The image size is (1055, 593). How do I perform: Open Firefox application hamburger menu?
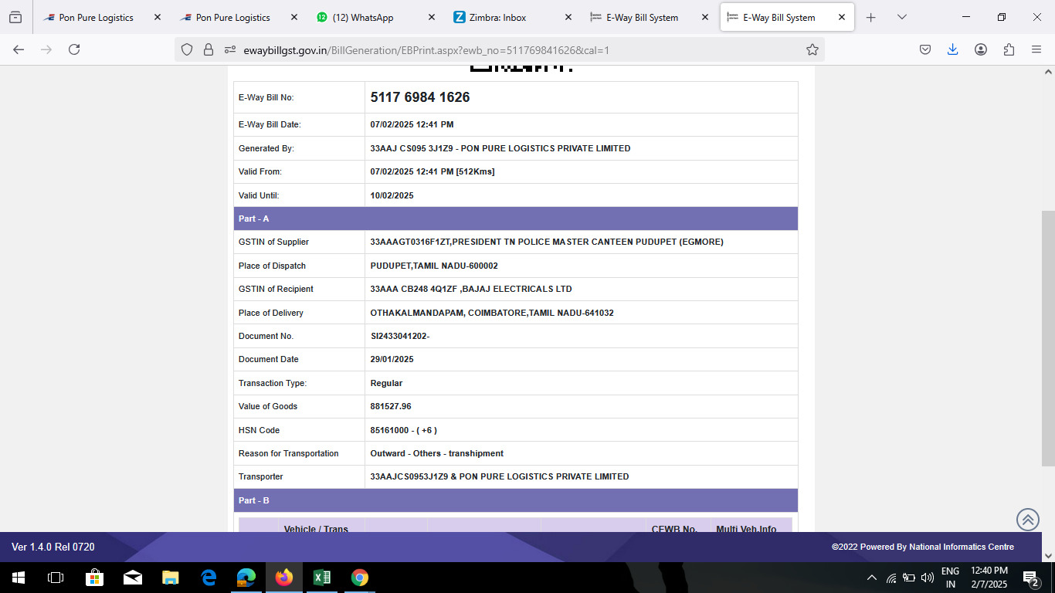pyautogui.click(x=1036, y=49)
